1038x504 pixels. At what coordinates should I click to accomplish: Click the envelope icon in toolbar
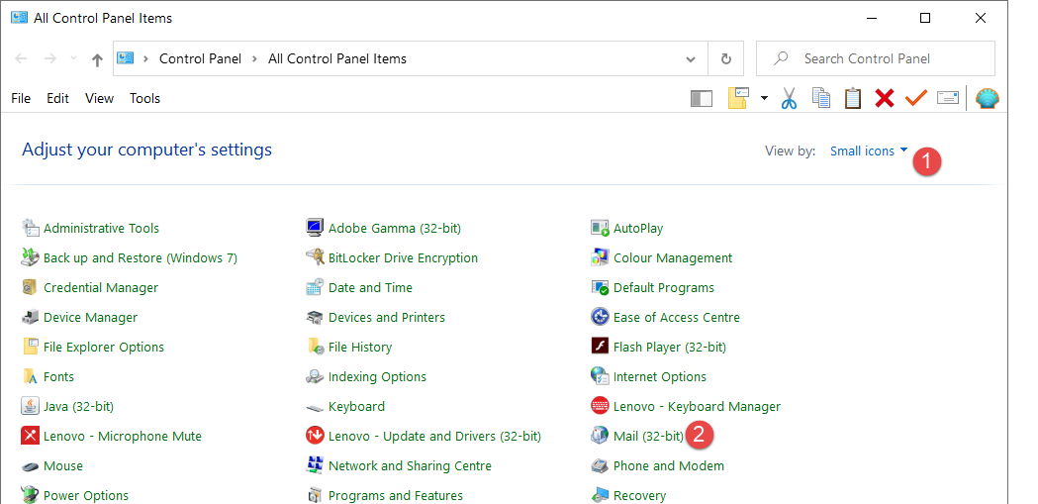pos(947,98)
